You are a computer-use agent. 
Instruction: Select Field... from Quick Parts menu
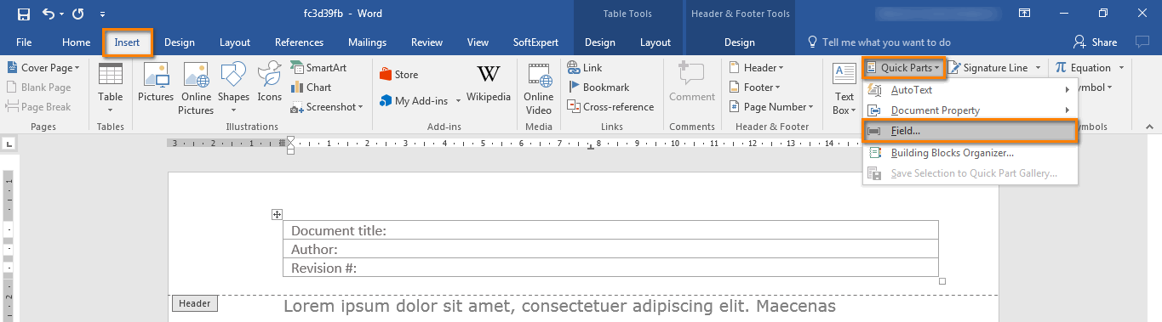970,132
